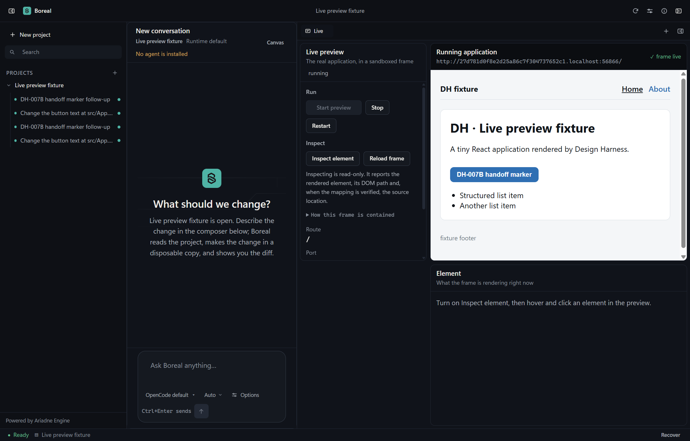Toggle the split panel icon next to tab plus
This screenshot has width=690, height=441.
pos(680,31)
